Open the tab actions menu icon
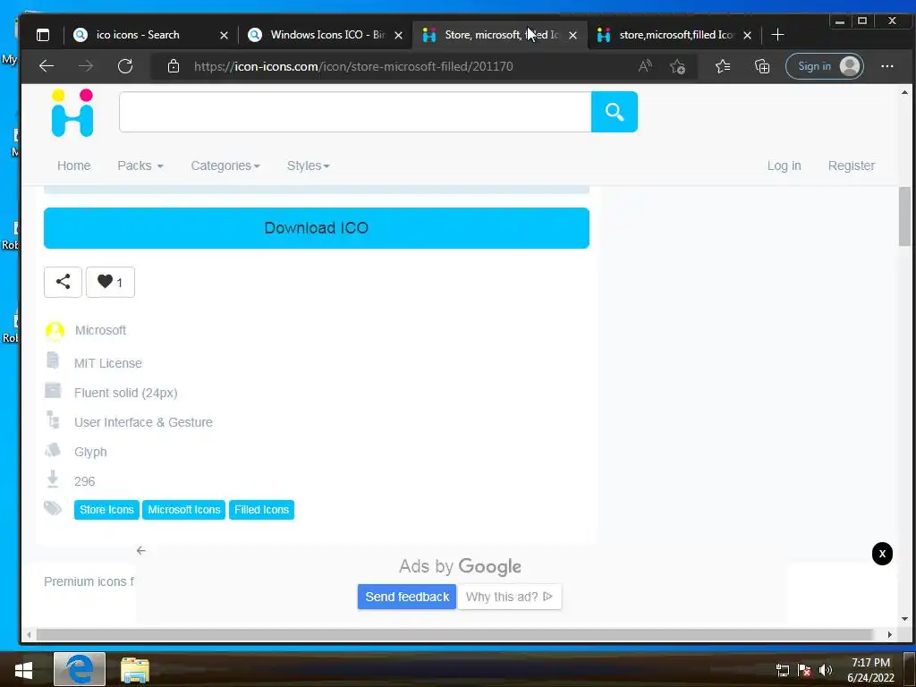916x687 pixels. (43, 35)
